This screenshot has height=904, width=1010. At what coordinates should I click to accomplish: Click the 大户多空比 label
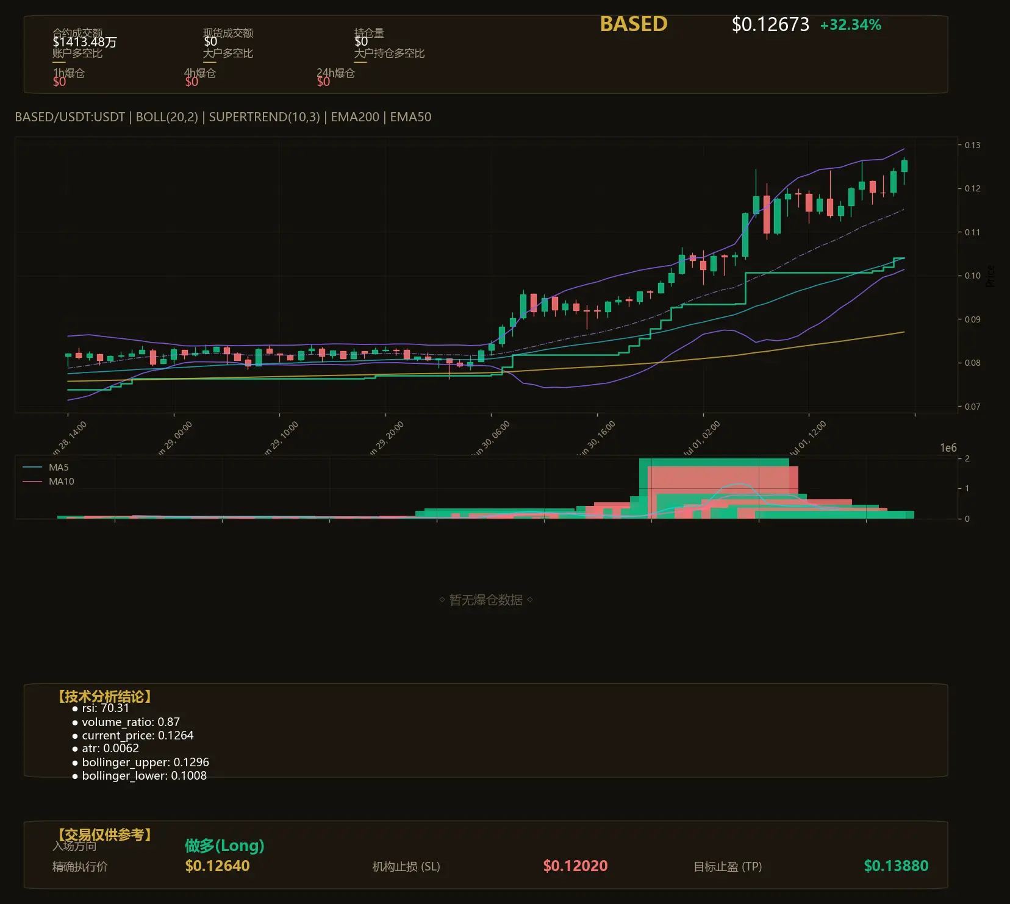coord(228,54)
